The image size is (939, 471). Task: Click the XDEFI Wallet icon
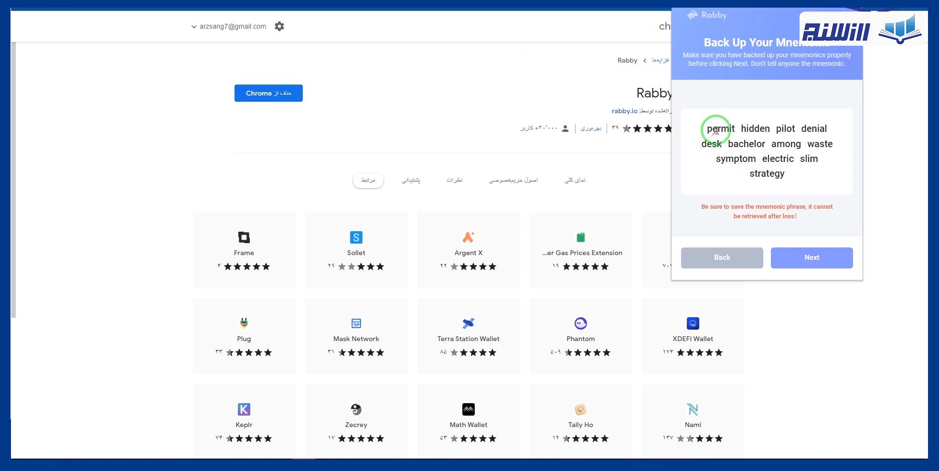693,323
